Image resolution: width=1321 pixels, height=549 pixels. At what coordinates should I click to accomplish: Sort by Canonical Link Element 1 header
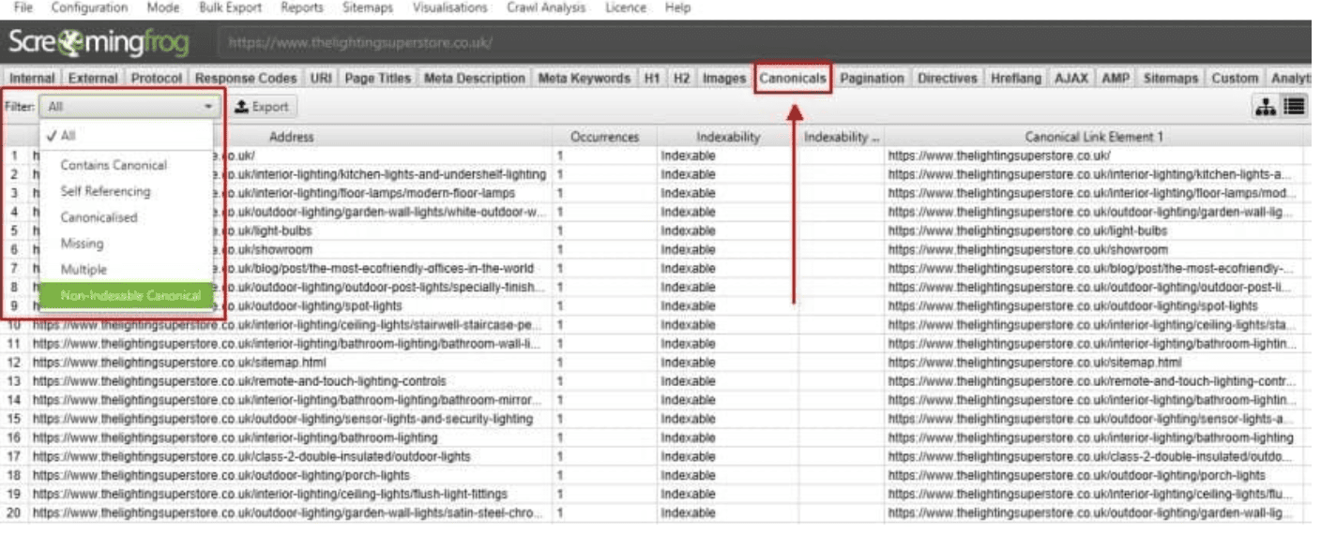[x=1094, y=137]
